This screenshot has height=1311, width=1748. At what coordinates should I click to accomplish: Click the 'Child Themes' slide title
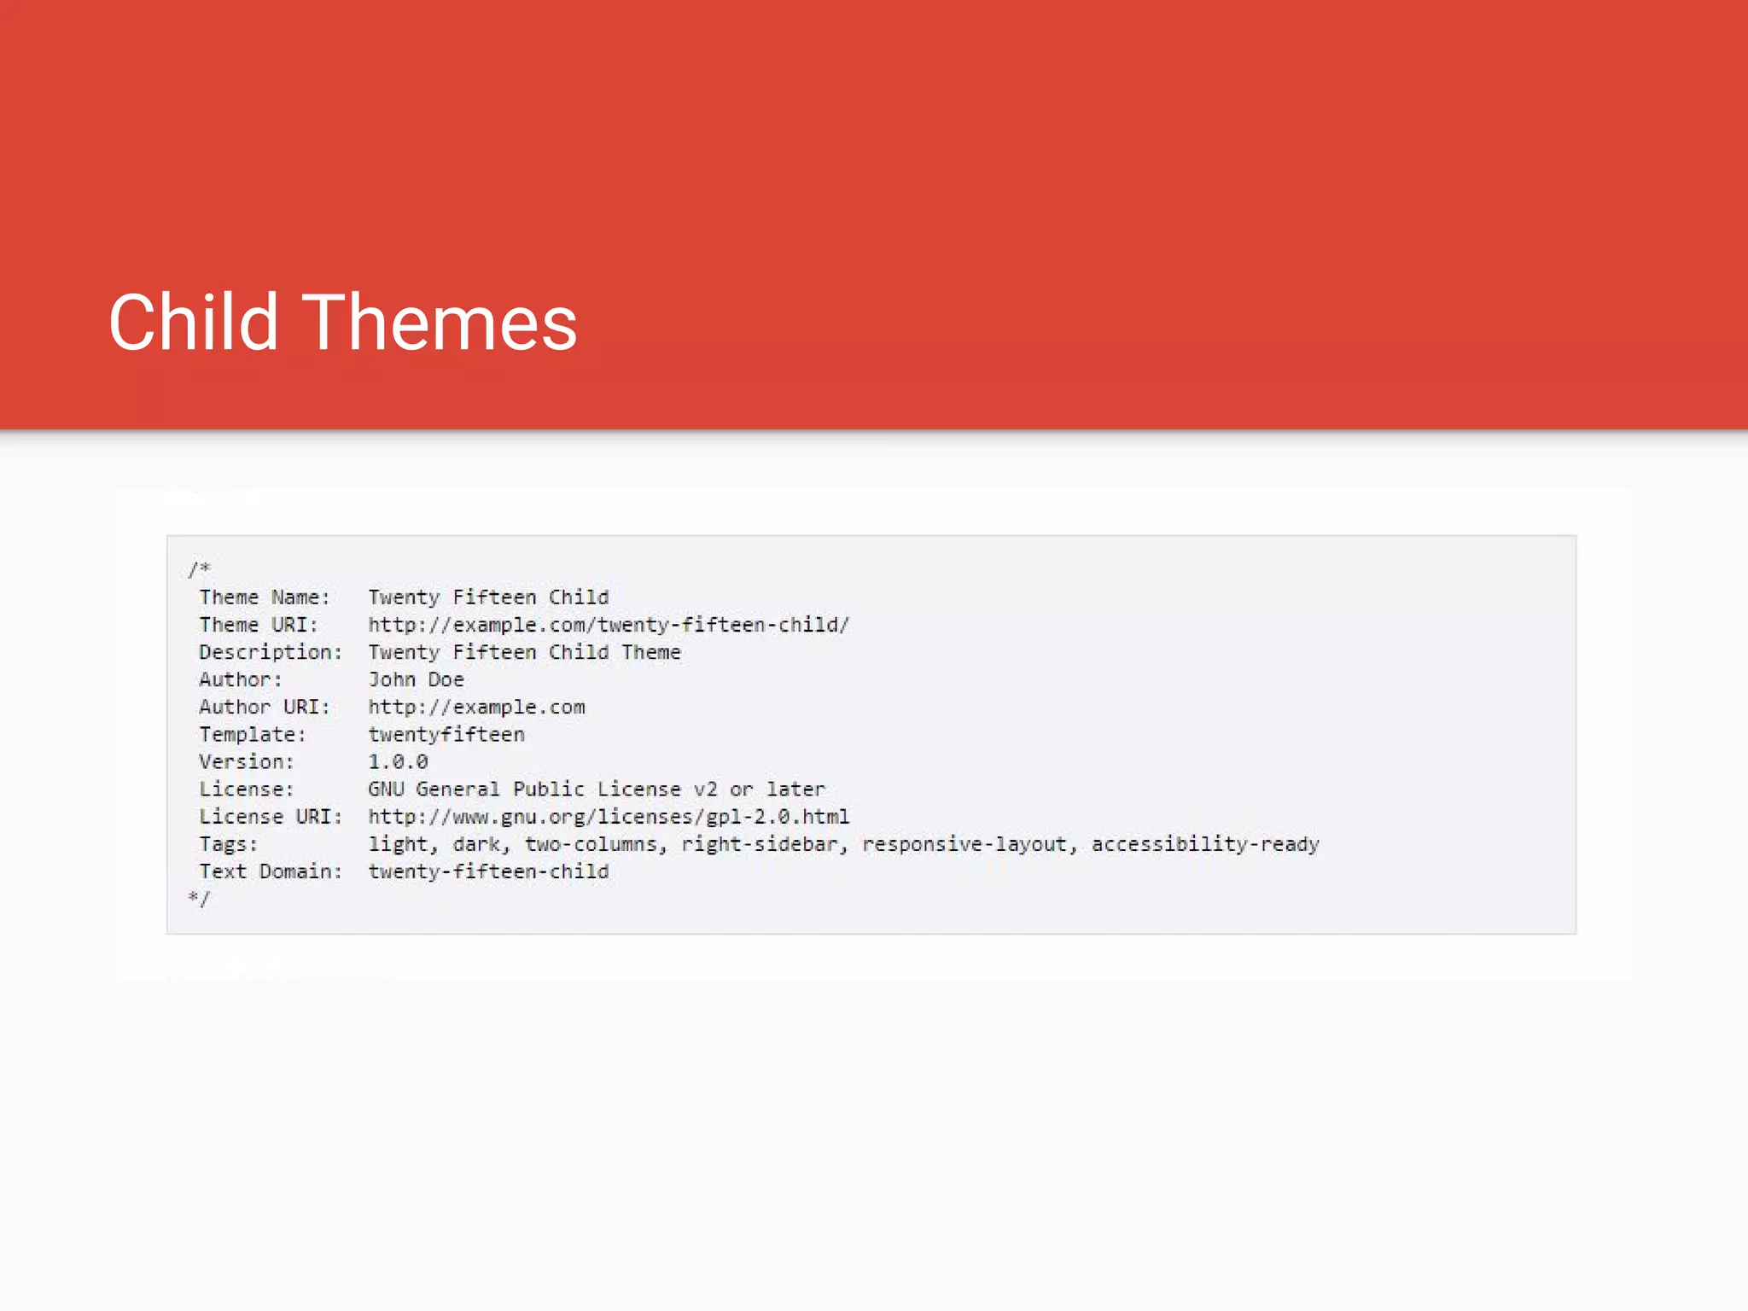[x=343, y=323]
